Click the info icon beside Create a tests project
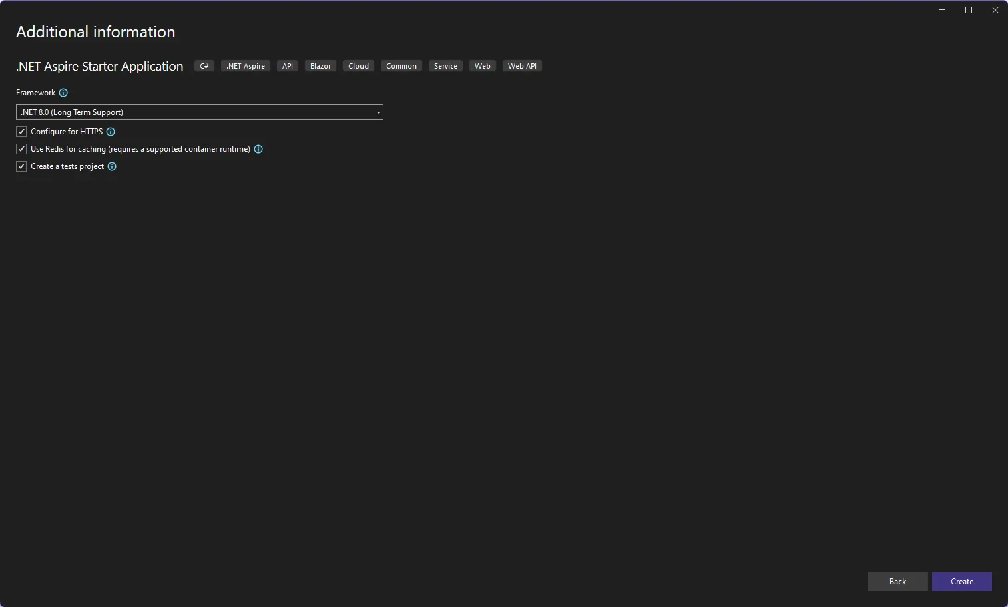1008x607 pixels. click(112, 166)
